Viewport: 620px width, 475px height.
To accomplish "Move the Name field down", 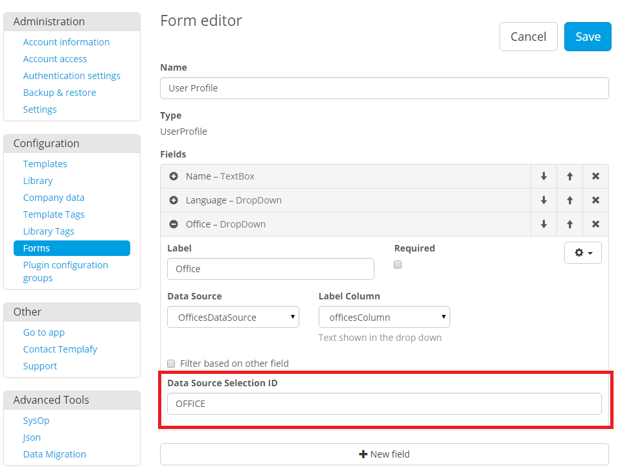I will (544, 176).
